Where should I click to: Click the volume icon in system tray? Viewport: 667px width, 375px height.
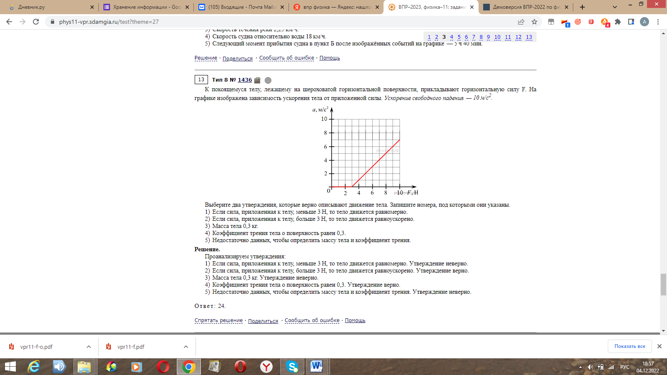[x=590, y=367]
